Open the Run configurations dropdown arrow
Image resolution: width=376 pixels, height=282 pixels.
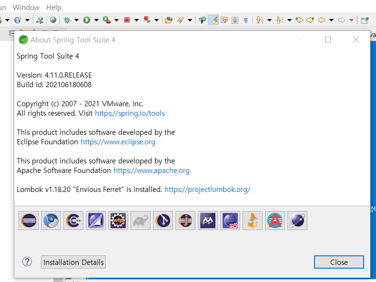click(x=96, y=20)
